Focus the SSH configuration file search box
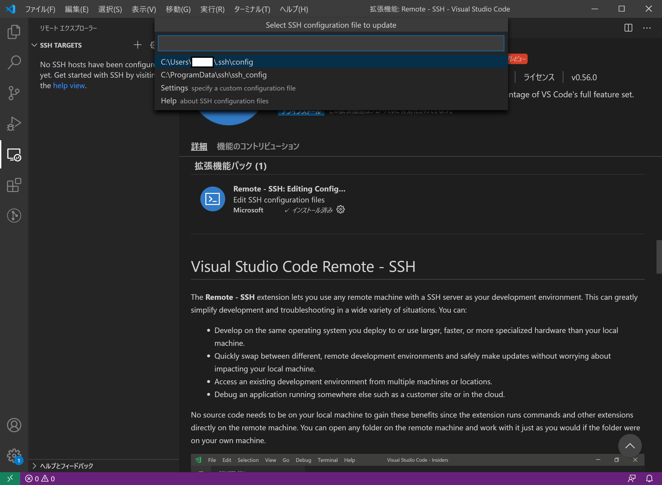662x485 pixels. click(x=331, y=43)
